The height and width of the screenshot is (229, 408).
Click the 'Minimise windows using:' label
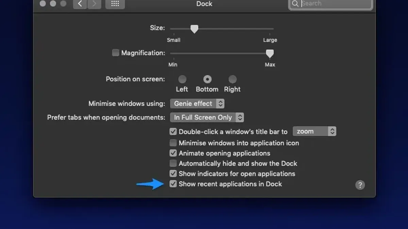127,103
